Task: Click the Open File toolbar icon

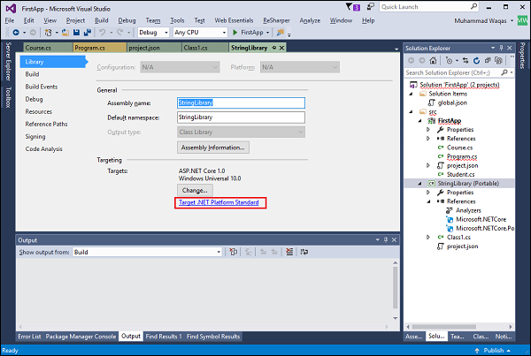Action: pyautogui.click(x=65, y=33)
